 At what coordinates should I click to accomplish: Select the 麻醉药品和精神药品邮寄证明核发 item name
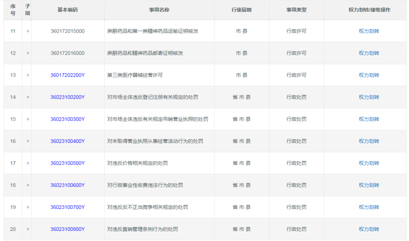click(145, 53)
